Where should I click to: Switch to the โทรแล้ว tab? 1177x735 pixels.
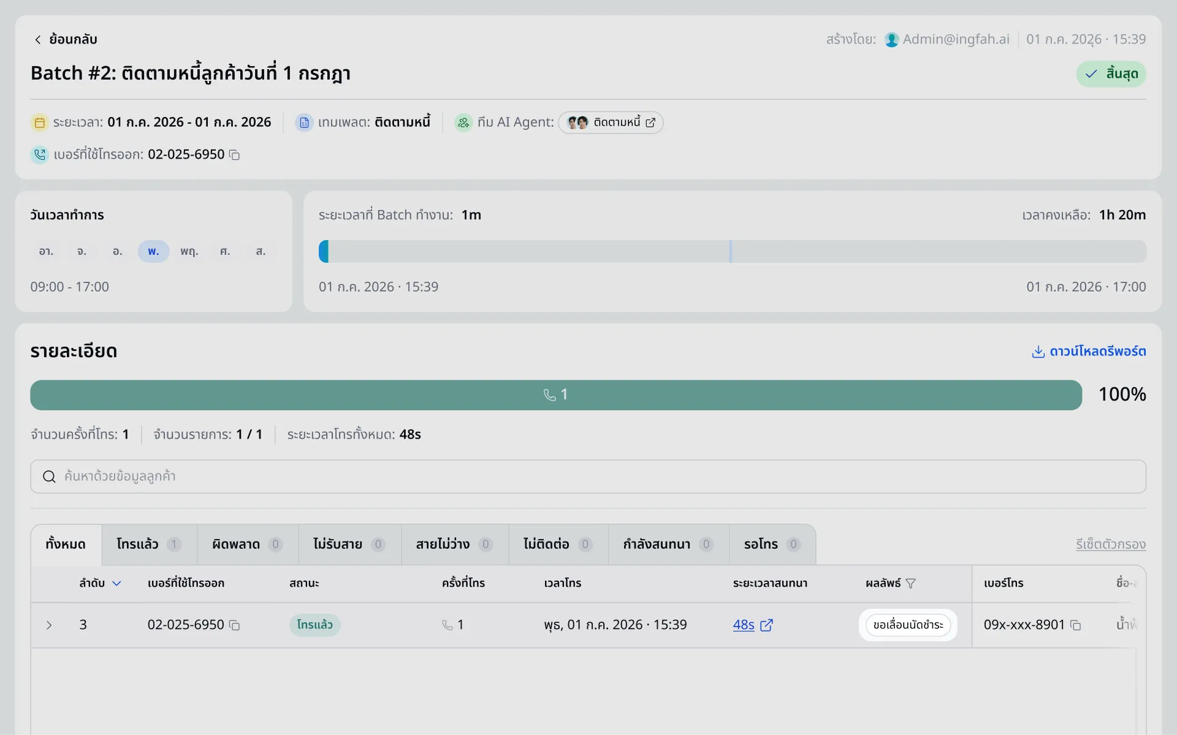pos(149,545)
